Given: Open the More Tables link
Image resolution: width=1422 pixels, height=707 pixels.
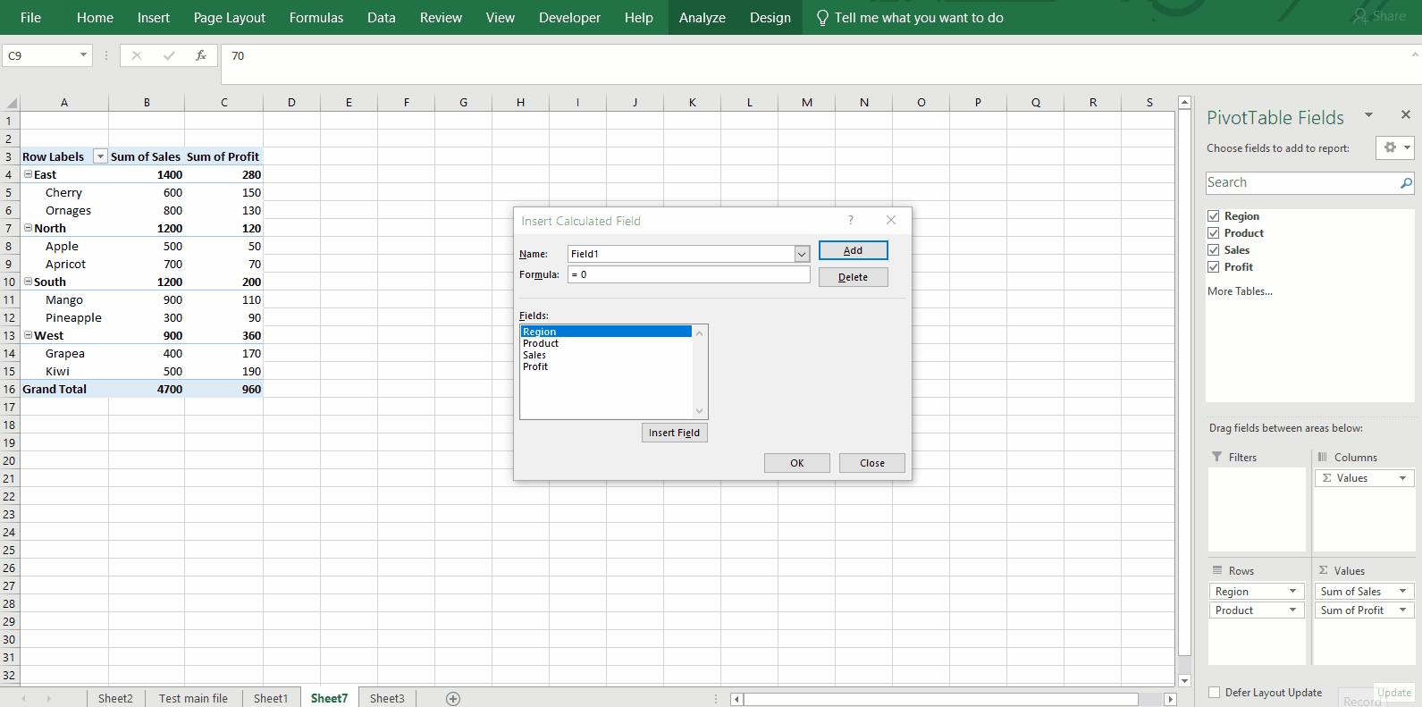Looking at the screenshot, I should click(1240, 291).
